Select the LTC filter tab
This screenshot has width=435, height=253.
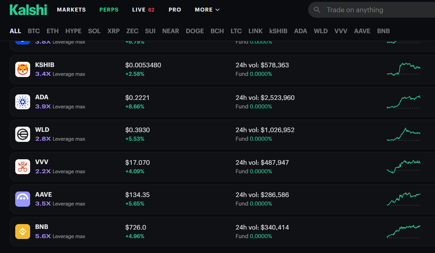pos(236,31)
